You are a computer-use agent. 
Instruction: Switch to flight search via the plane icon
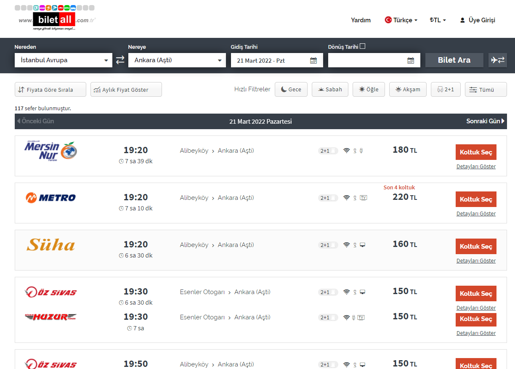coord(498,60)
